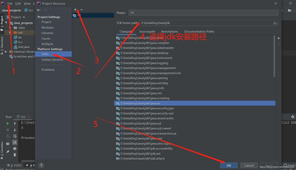This screenshot has width=296, height=170.
Task: Switch to the Documentation Paths tab
Action: [199, 32]
